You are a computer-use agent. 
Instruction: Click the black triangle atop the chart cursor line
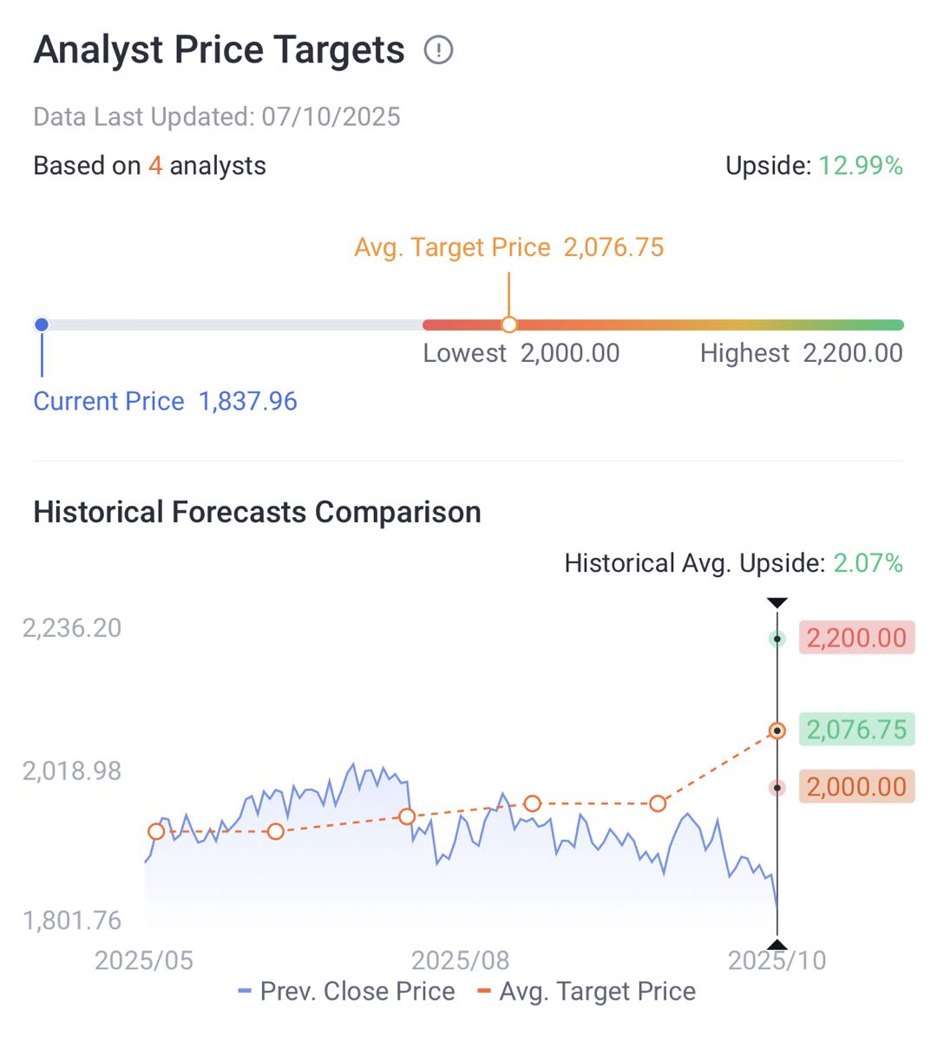(x=777, y=603)
